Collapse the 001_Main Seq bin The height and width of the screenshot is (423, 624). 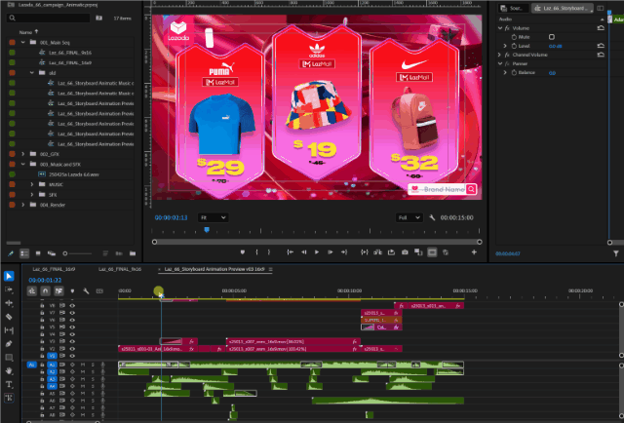23,42
